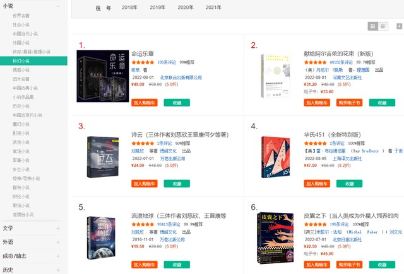Open 皮囊之下 book cover thumbnail
Screen dimensions: 404x274
pyautogui.click(x=275, y=237)
